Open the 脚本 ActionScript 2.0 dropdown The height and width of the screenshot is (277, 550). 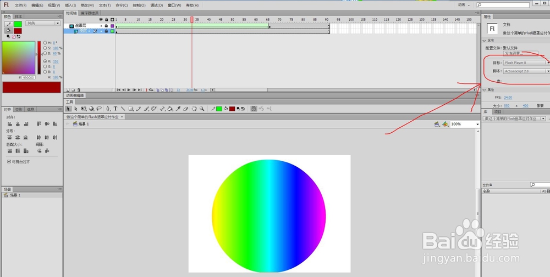(x=526, y=71)
